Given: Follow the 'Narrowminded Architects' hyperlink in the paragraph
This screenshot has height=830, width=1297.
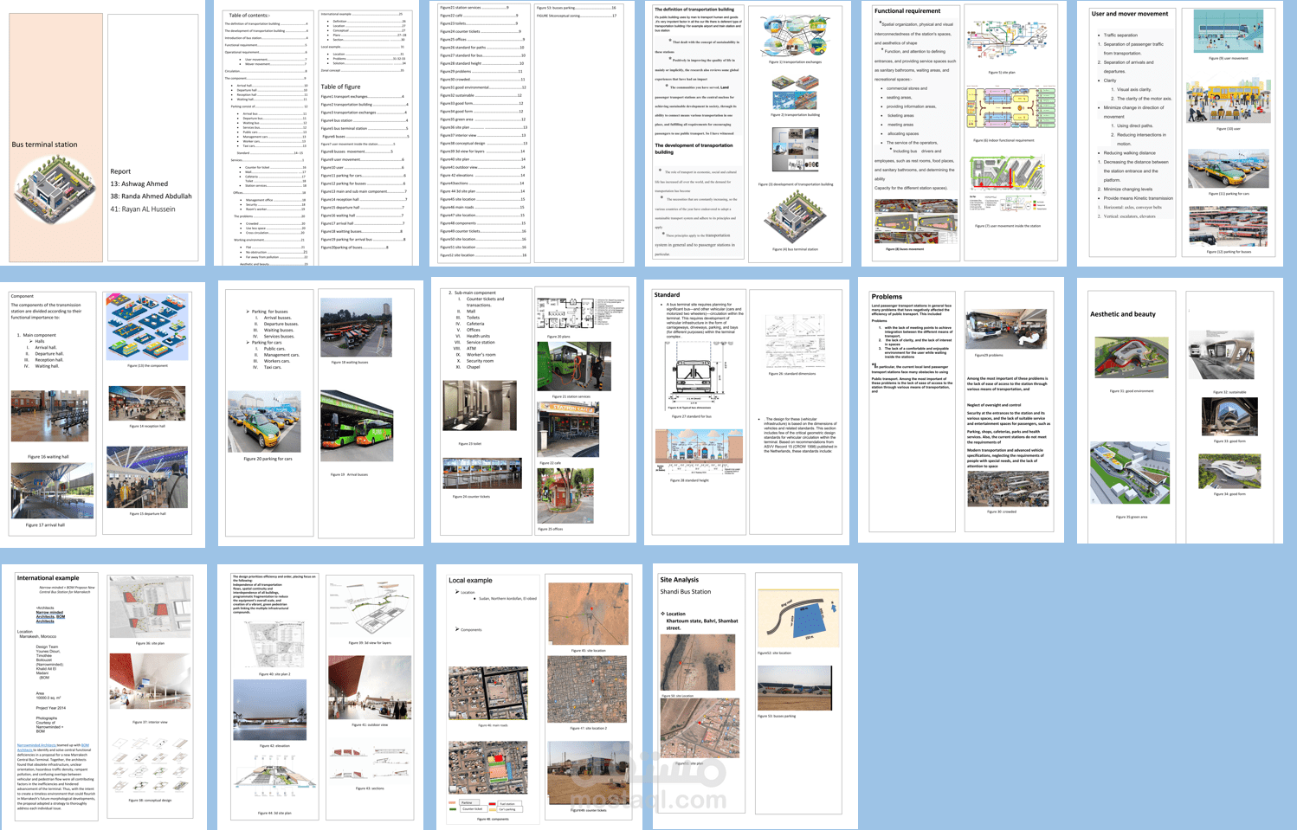Looking at the screenshot, I should point(36,745).
